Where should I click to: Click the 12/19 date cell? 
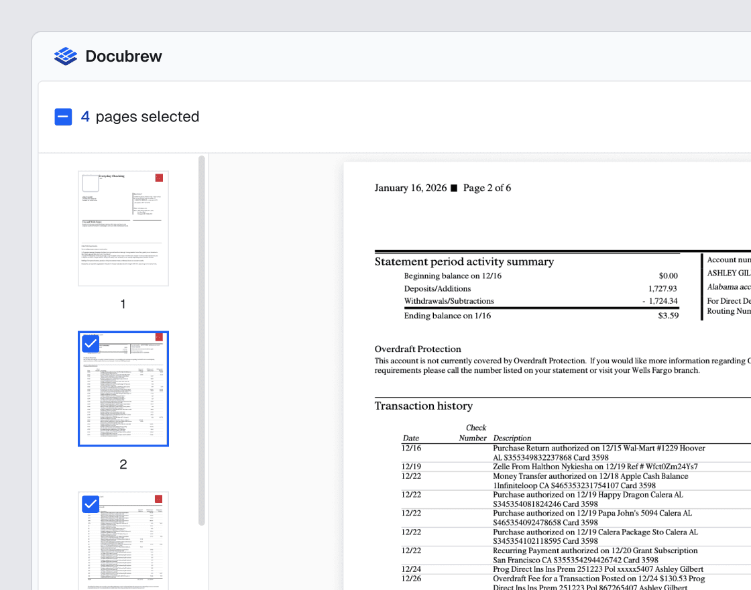click(412, 467)
